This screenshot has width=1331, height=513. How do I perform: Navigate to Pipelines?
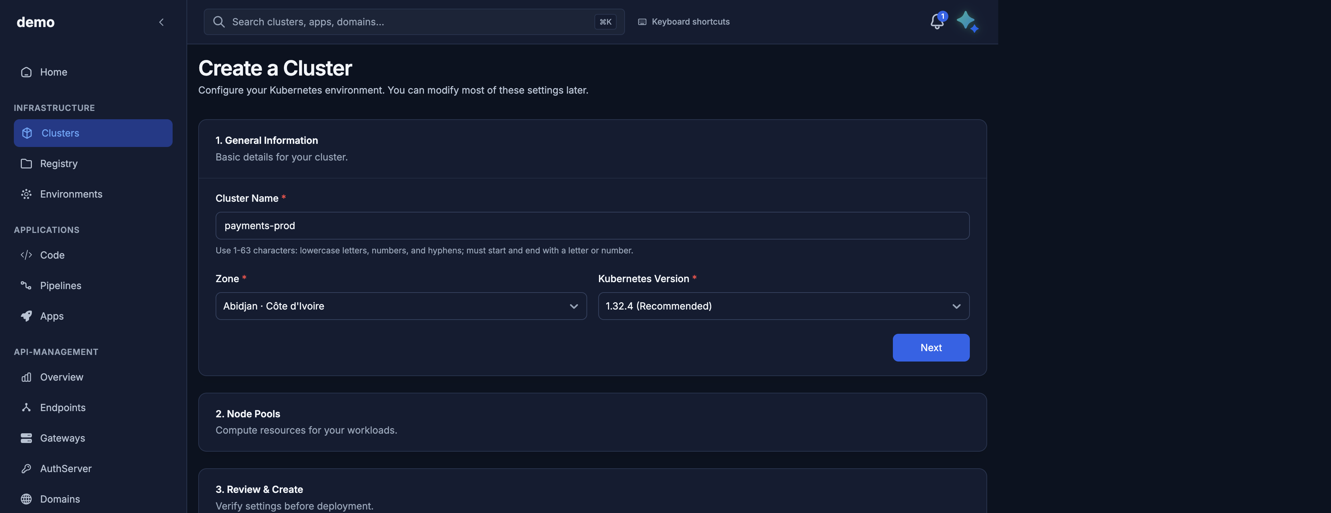(93, 286)
